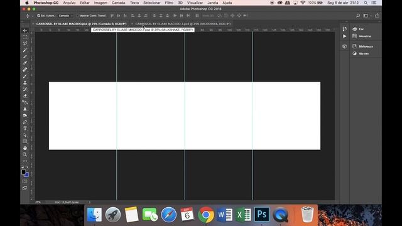This screenshot has height=226, width=402.
Task: Select the Move tool in the toolbox
Action: coord(25,30)
